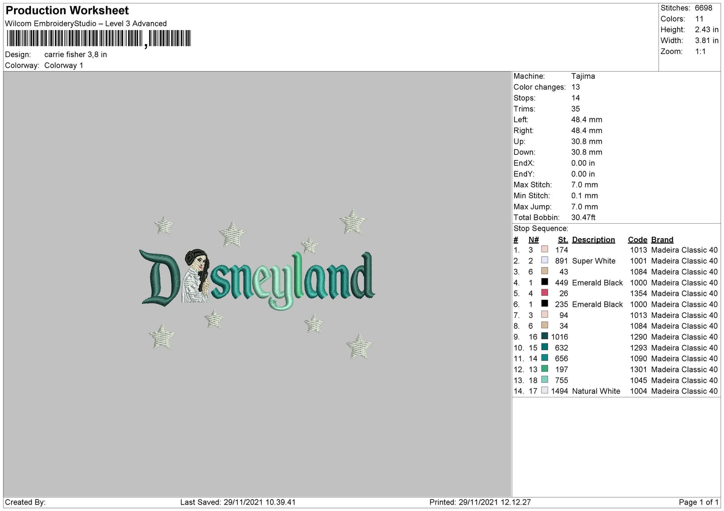Screen dimensions: 724x511
Task: Click the Disneyland embroidery design preview
Action: [257, 284]
